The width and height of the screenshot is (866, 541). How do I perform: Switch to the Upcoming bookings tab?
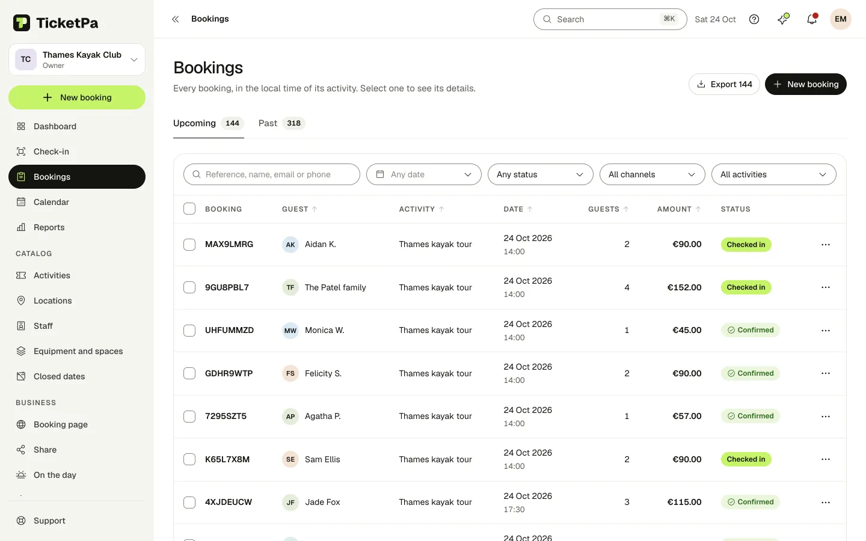(209, 123)
